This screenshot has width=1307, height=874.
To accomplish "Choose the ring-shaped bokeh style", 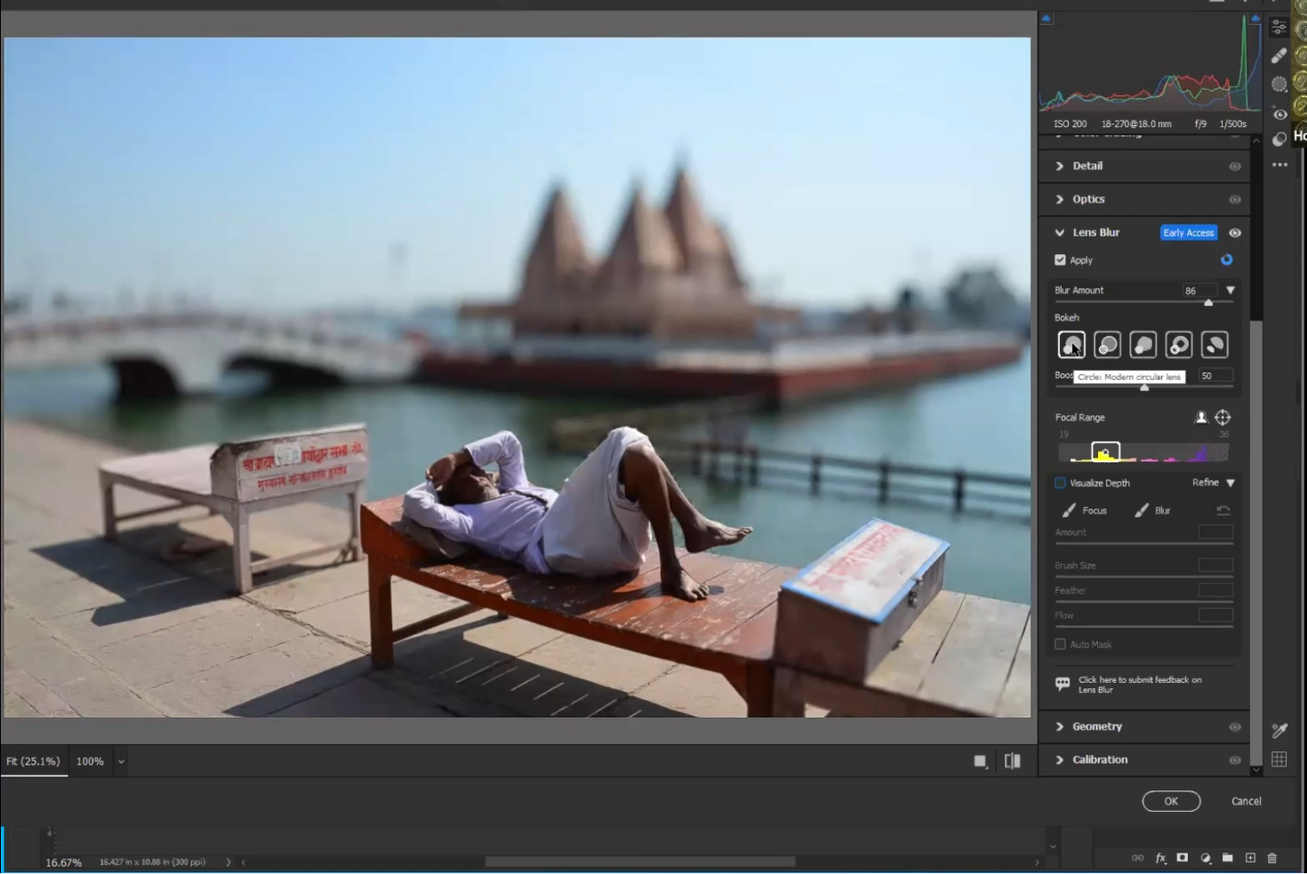I will click(1178, 344).
